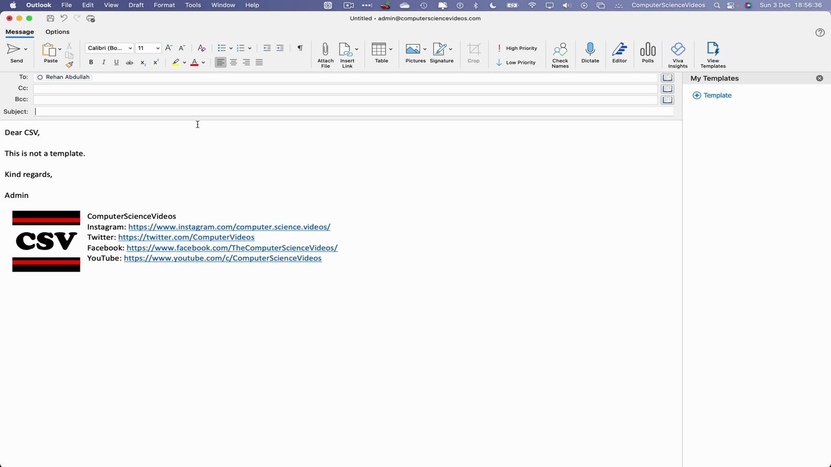Add a new Template in My Templates
The width and height of the screenshot is (831, 467).
712,95
